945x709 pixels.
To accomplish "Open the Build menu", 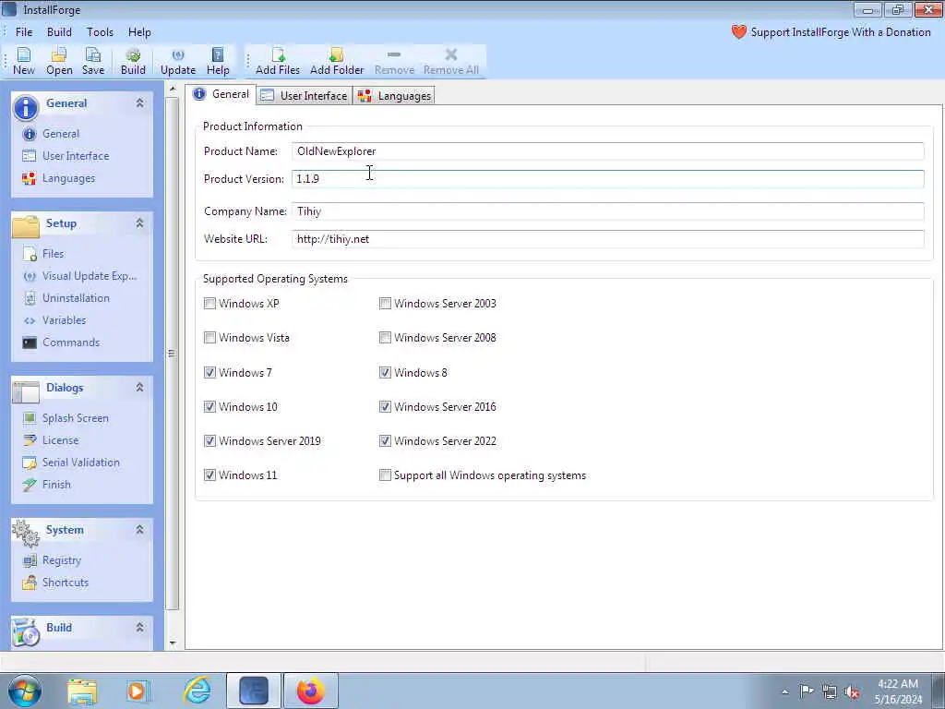I will pos(59,32).
